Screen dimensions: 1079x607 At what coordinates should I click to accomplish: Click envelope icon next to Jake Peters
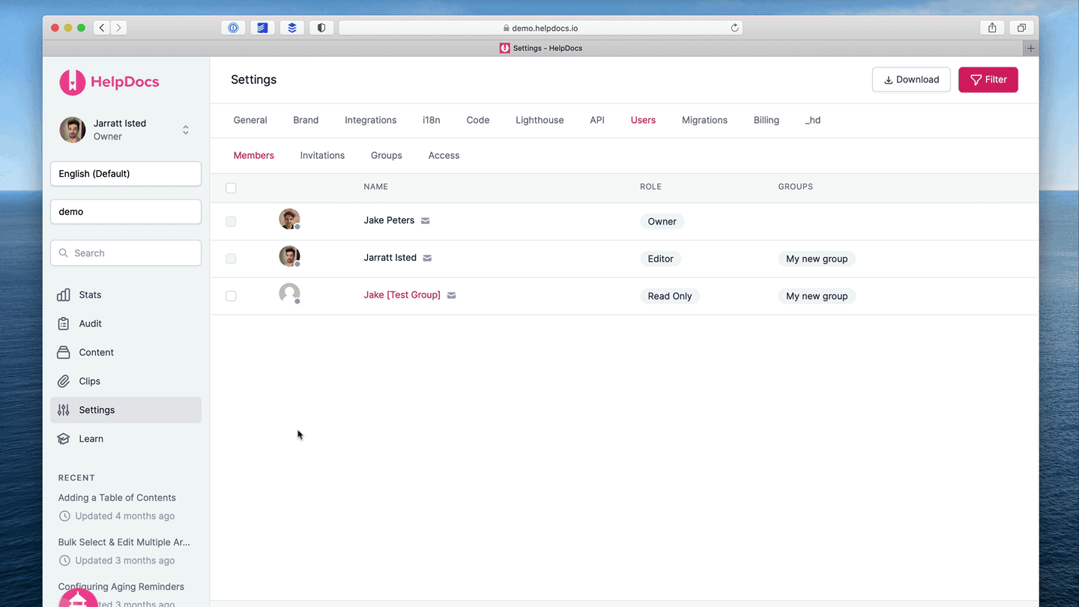click(x=426, y=221)
